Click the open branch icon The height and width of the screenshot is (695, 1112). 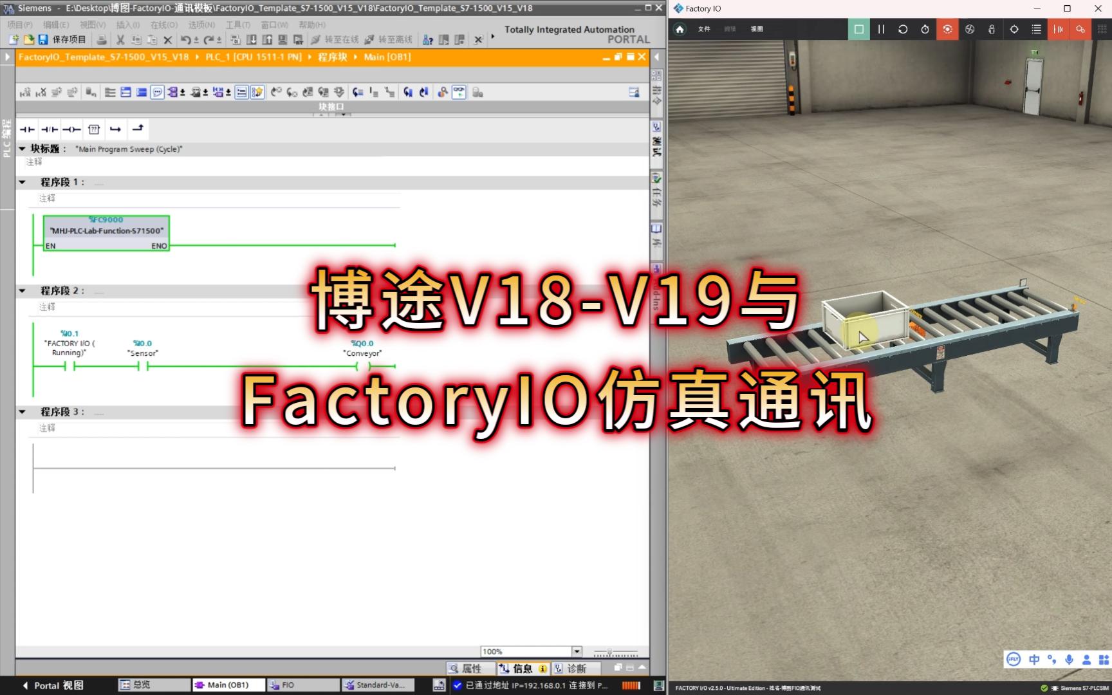pyautogui.click(x=115, y=129)
